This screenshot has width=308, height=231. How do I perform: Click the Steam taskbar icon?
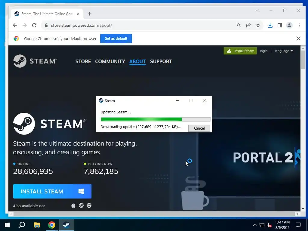[66, 225]
